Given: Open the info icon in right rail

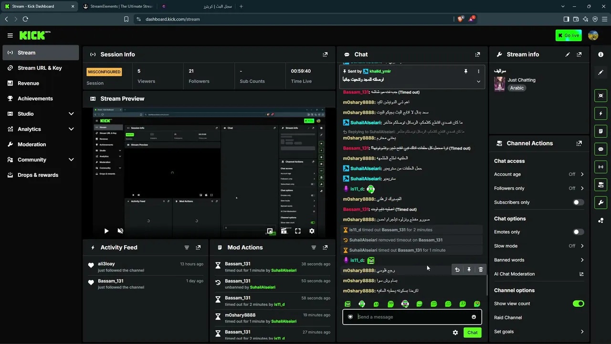Looking at the screenshot, I should coord(600,54).
